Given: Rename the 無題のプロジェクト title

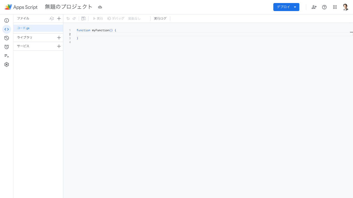Looking at the screenshot, I should point(69,7).
